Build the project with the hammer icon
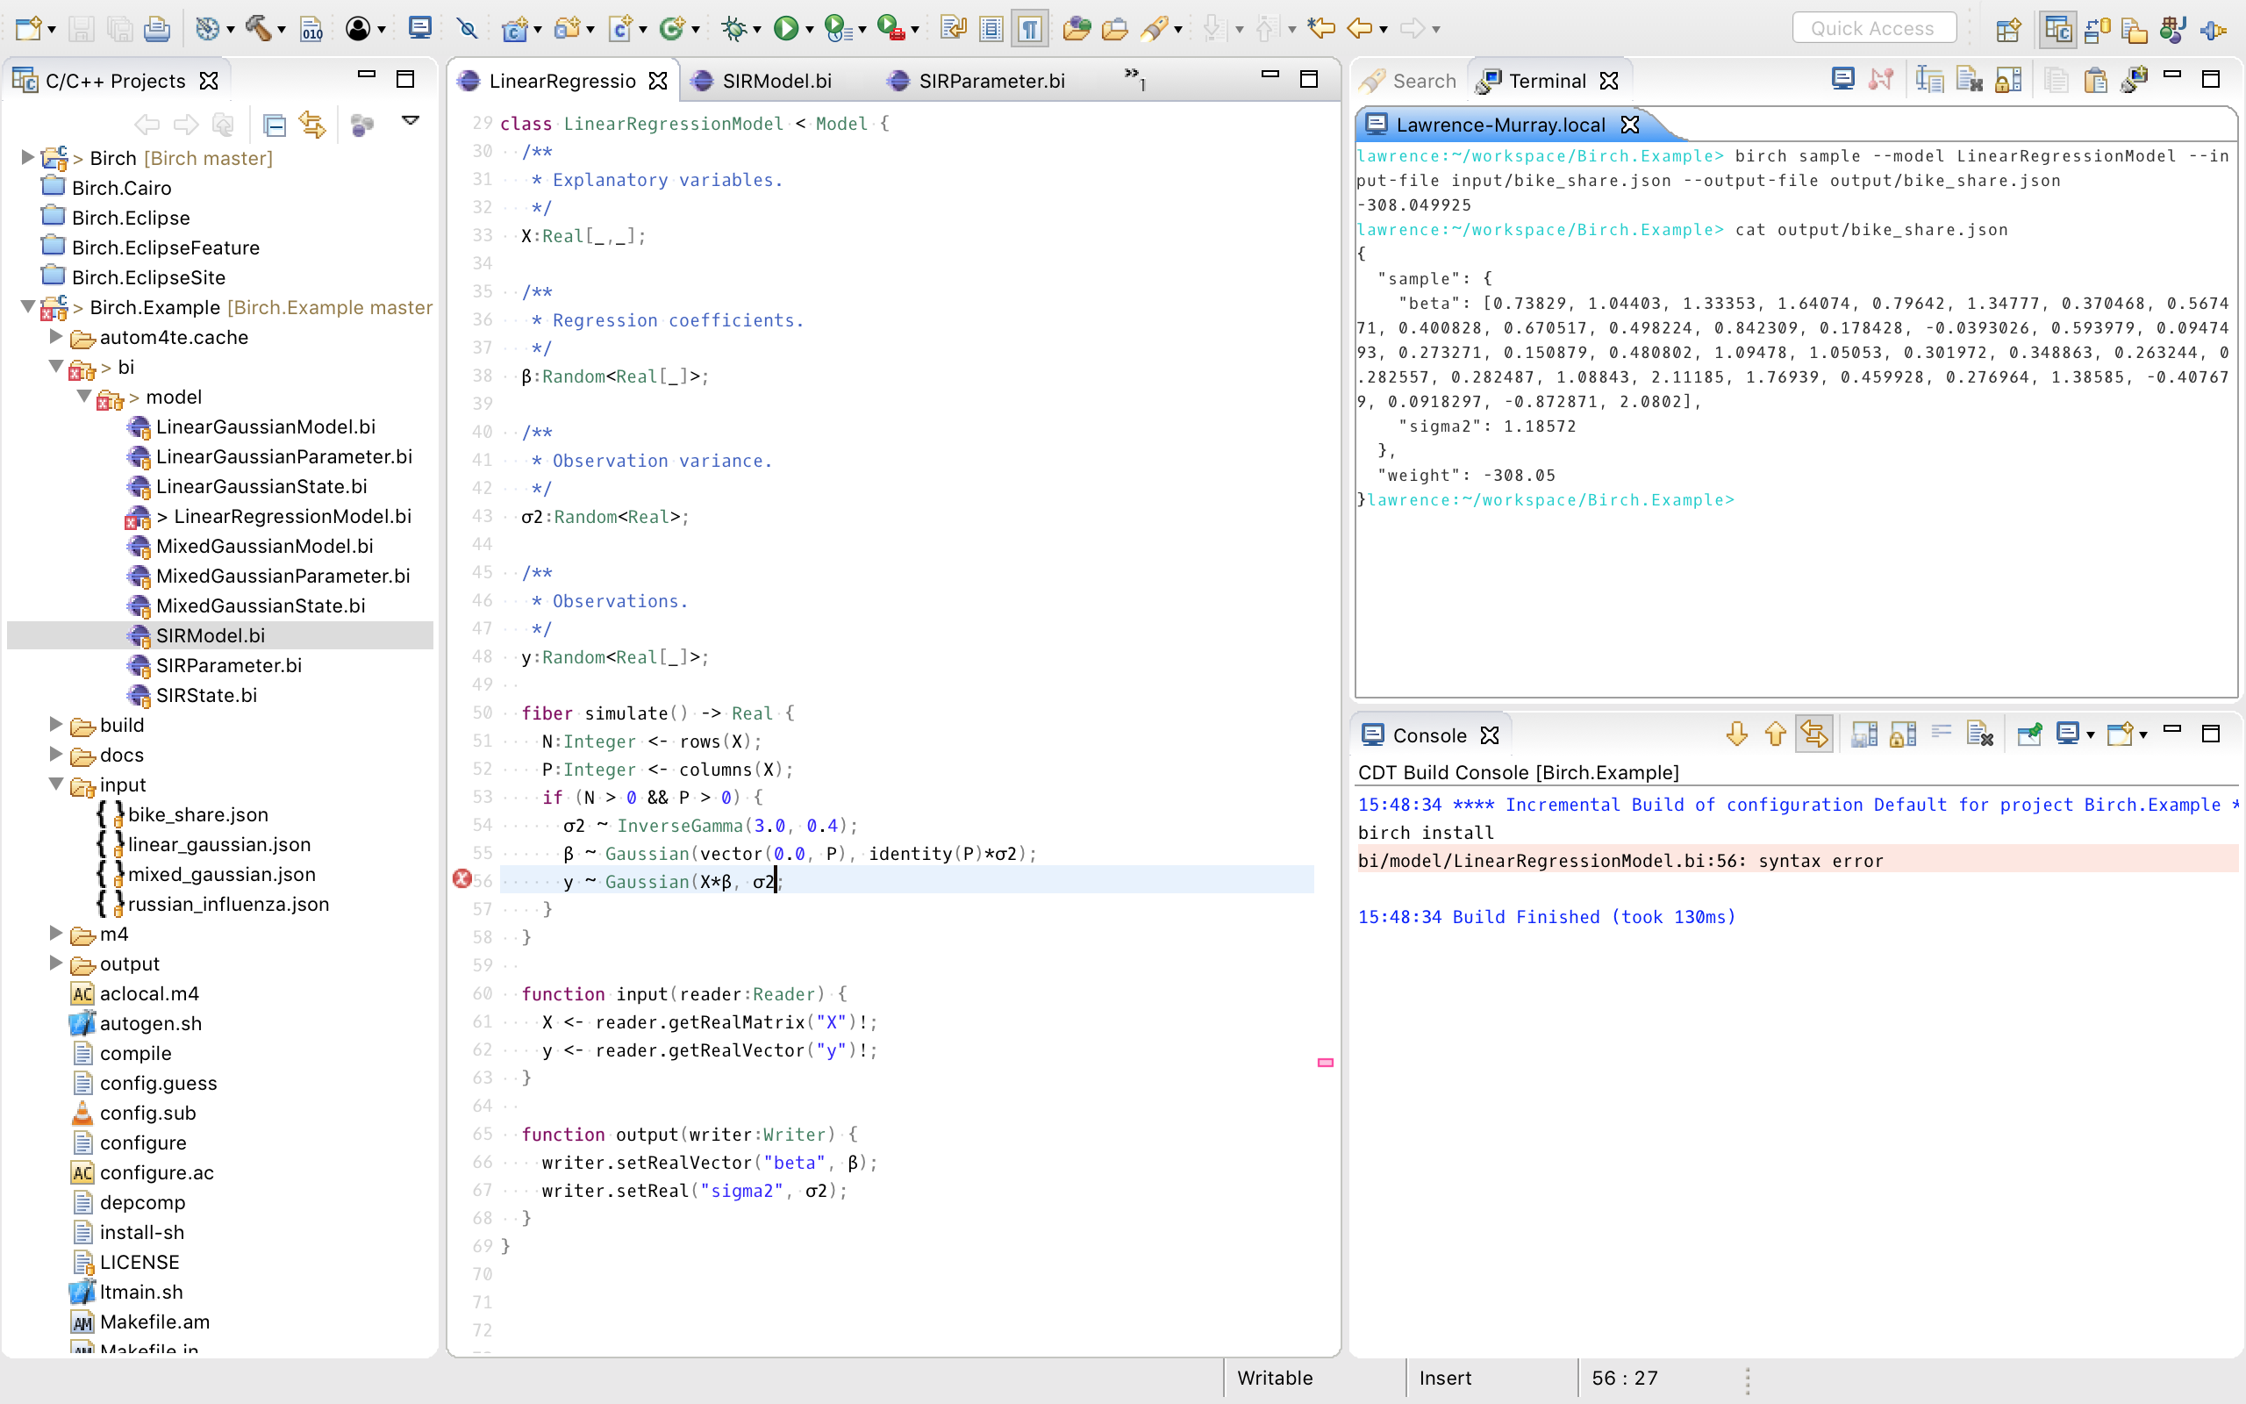This screenshot has width=2246, height=1404. coord(258,28)
